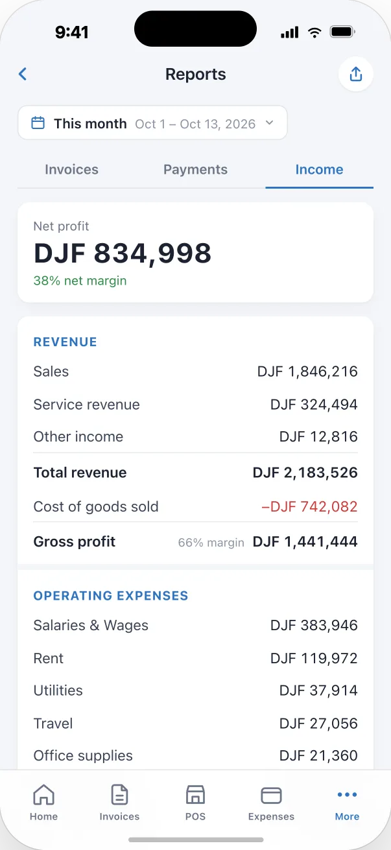This screenshot has width=391, height=850.
Task: Select the Office supplies expense row
Action: coord(195,756)
